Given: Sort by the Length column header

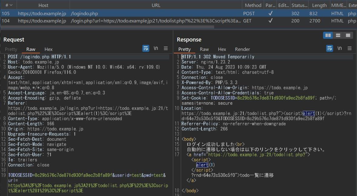Looking at the screenshot, I should (319, 5).
